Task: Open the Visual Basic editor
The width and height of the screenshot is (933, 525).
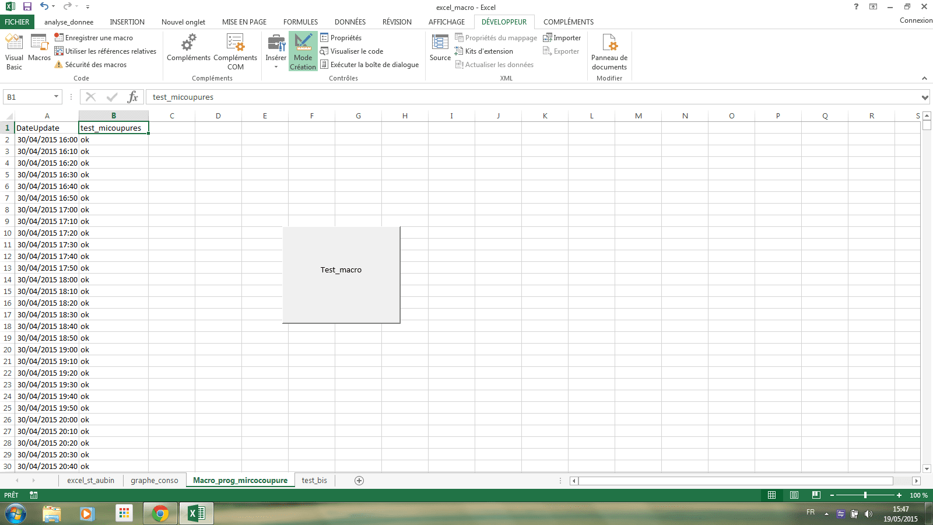Action: coord(14,51)
